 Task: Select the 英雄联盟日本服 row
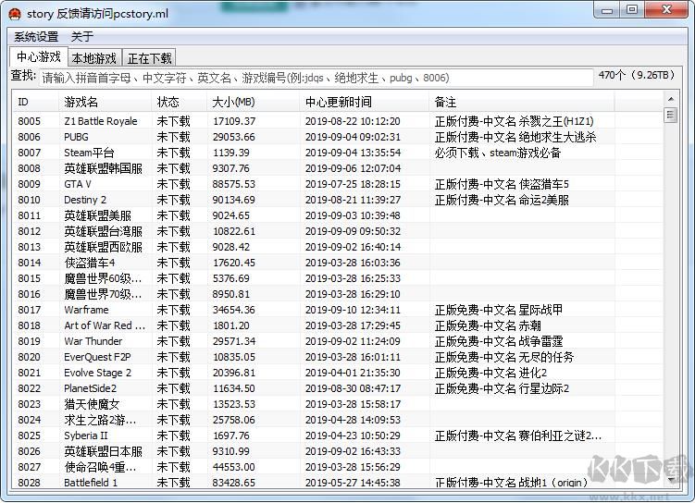point(337,451)
